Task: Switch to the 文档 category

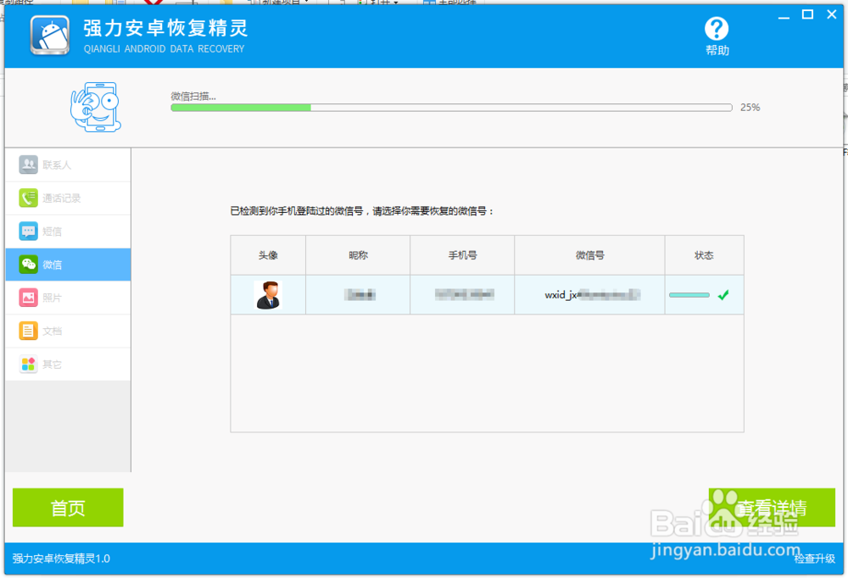Action: 68,331
